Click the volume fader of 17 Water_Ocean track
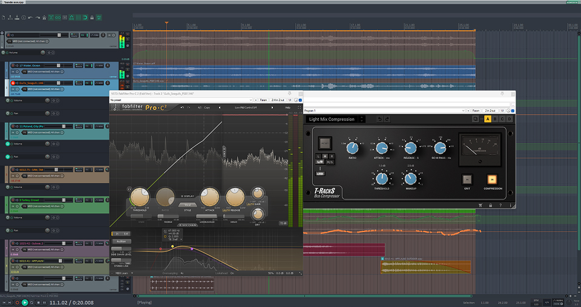 click(x=59, y=65)
